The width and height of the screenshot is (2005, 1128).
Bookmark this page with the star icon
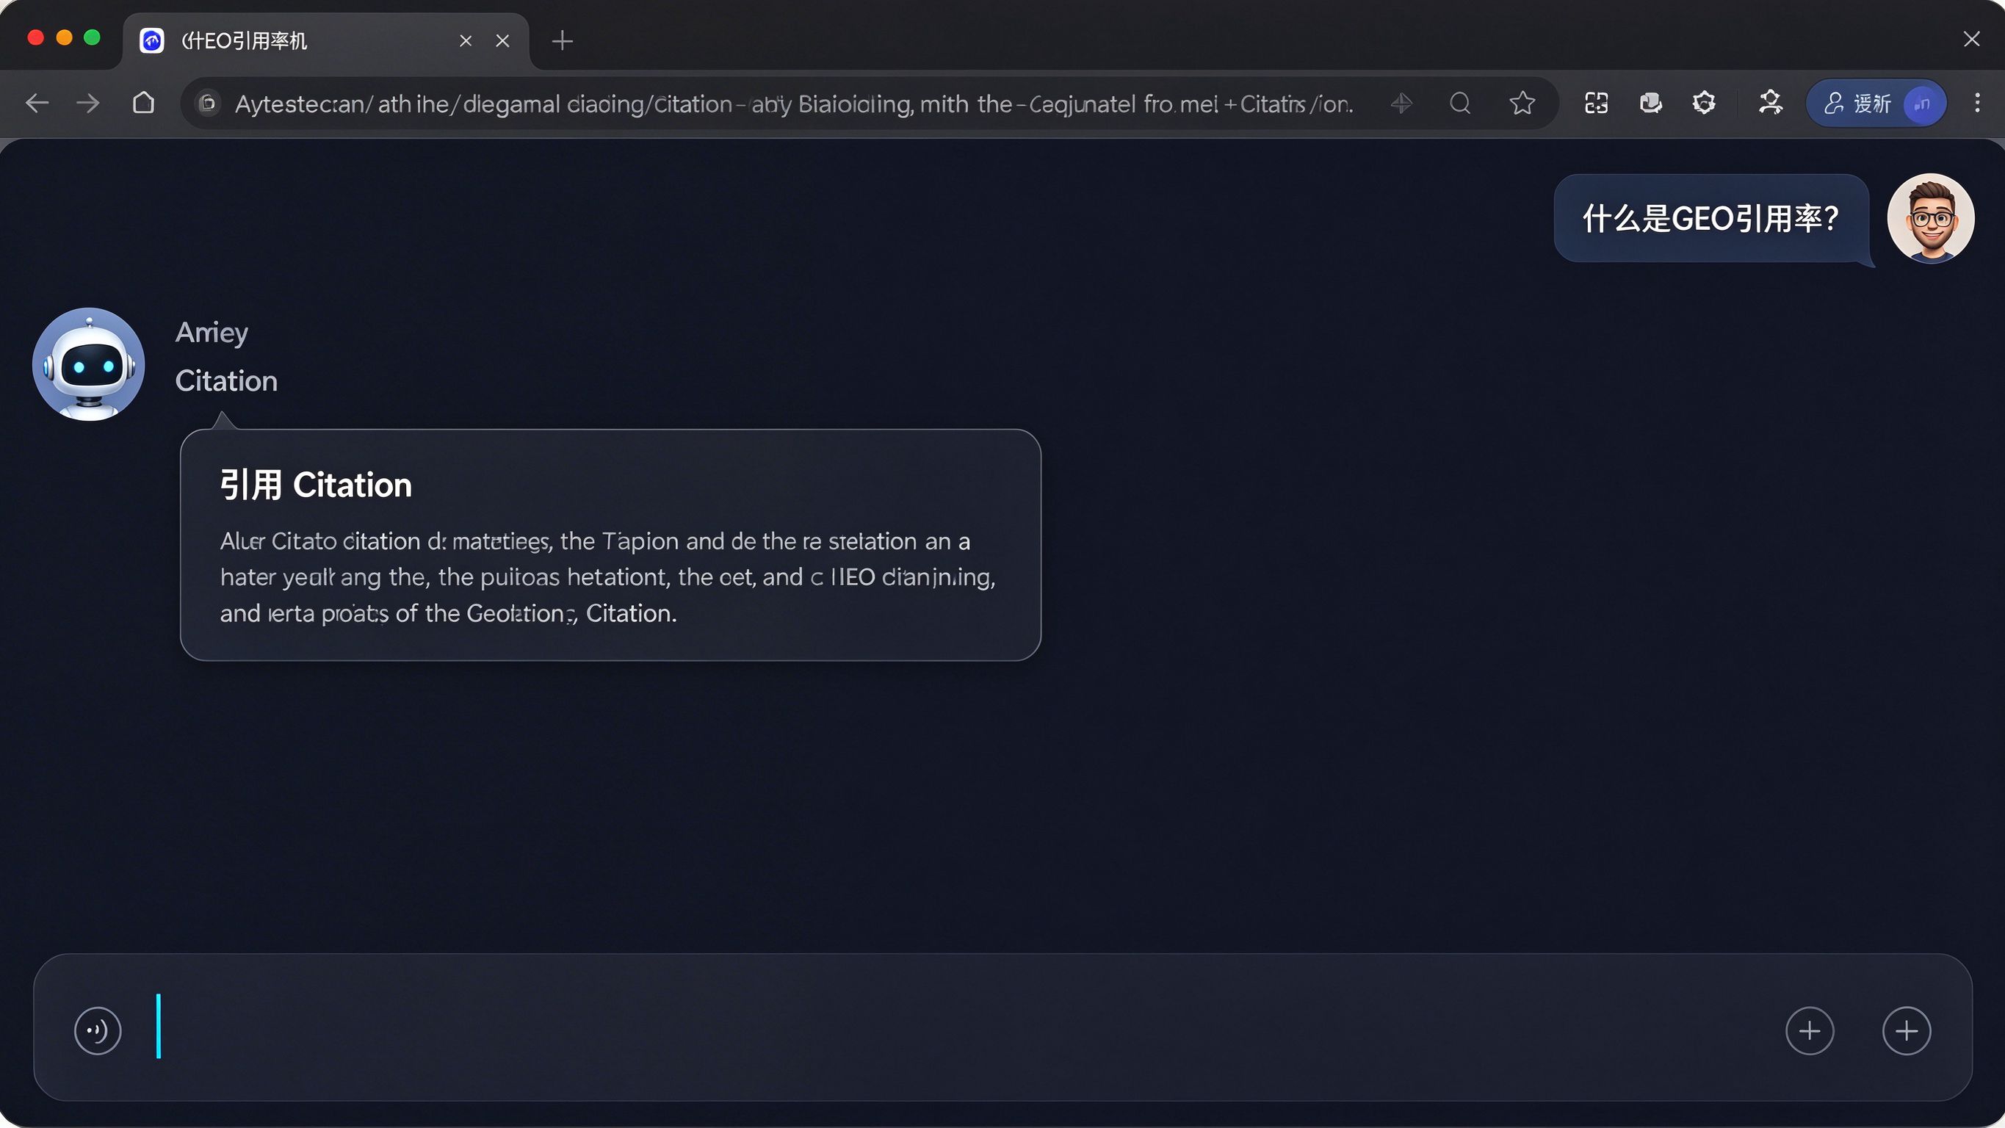[1522, 103]
